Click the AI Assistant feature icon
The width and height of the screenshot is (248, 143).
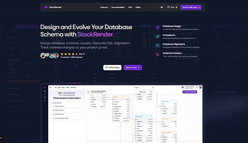click(x=158, y=37)
